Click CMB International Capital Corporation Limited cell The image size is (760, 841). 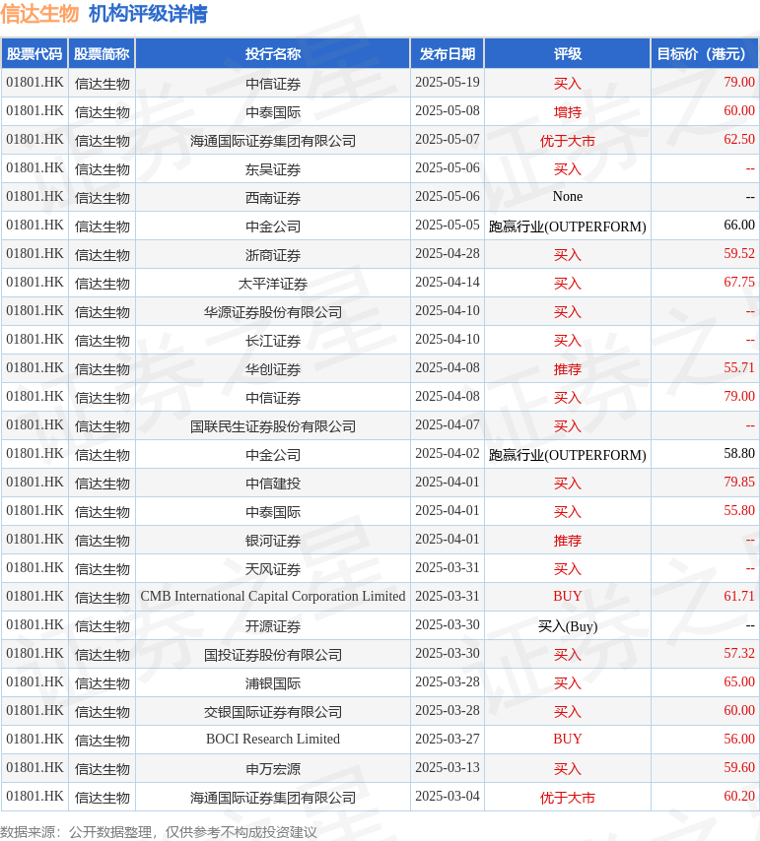pos(273,597)
